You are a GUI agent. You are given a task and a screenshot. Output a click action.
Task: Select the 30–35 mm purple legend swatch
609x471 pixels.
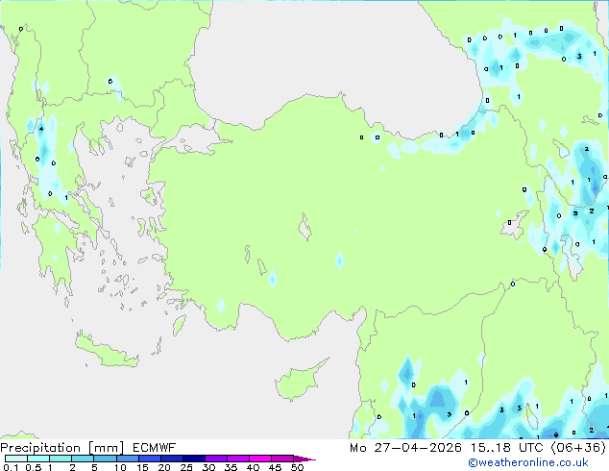215,459
